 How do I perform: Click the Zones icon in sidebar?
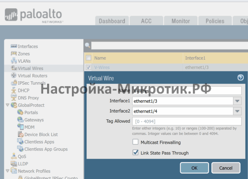pyautogui.click(x=14, y=53)
